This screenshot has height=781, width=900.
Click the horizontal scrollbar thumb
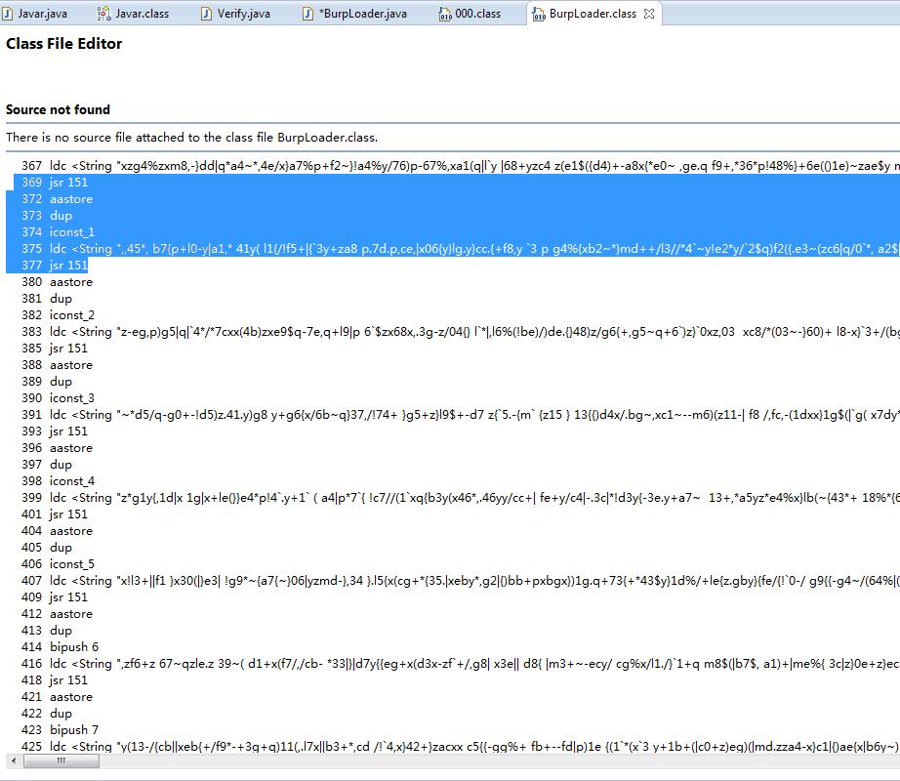[61, 760]
